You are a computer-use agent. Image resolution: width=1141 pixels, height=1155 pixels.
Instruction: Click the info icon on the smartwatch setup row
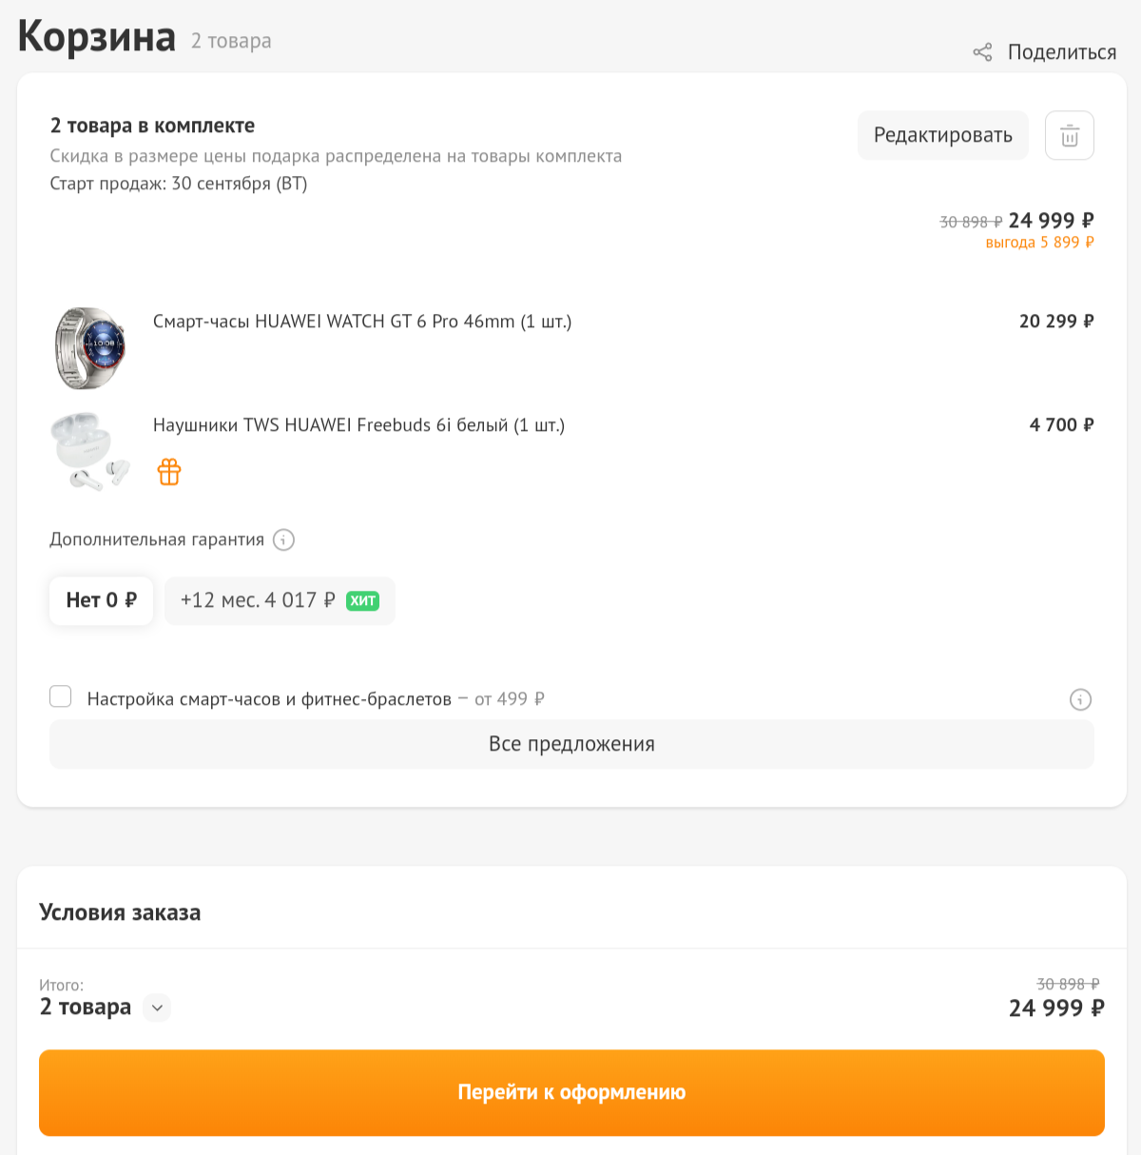1080,700
